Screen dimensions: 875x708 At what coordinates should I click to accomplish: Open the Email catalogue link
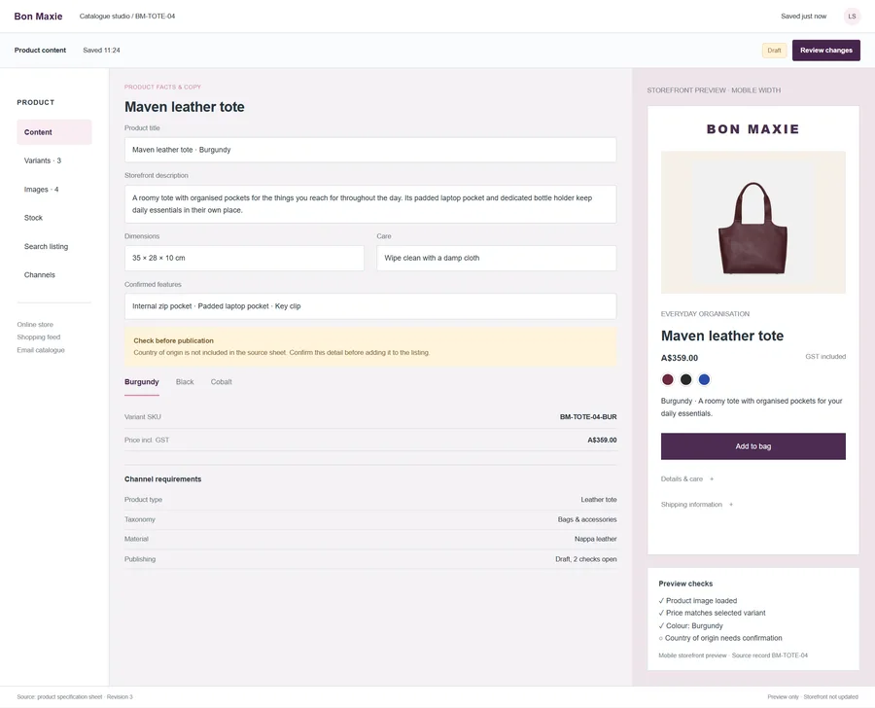coord(41,350)
